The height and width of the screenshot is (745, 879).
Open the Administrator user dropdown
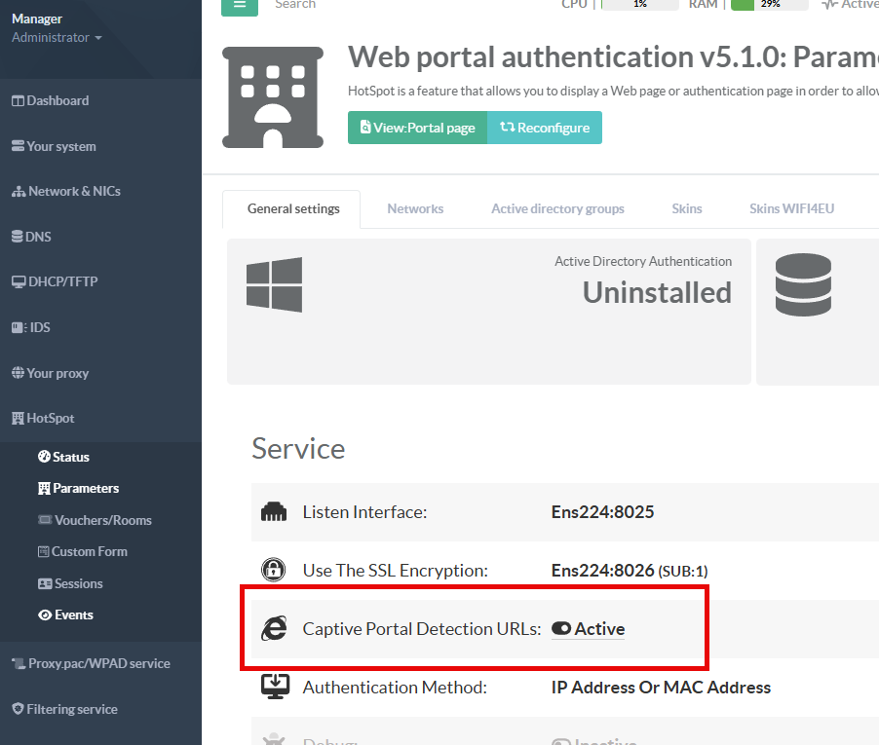click(x=57, y=38)
